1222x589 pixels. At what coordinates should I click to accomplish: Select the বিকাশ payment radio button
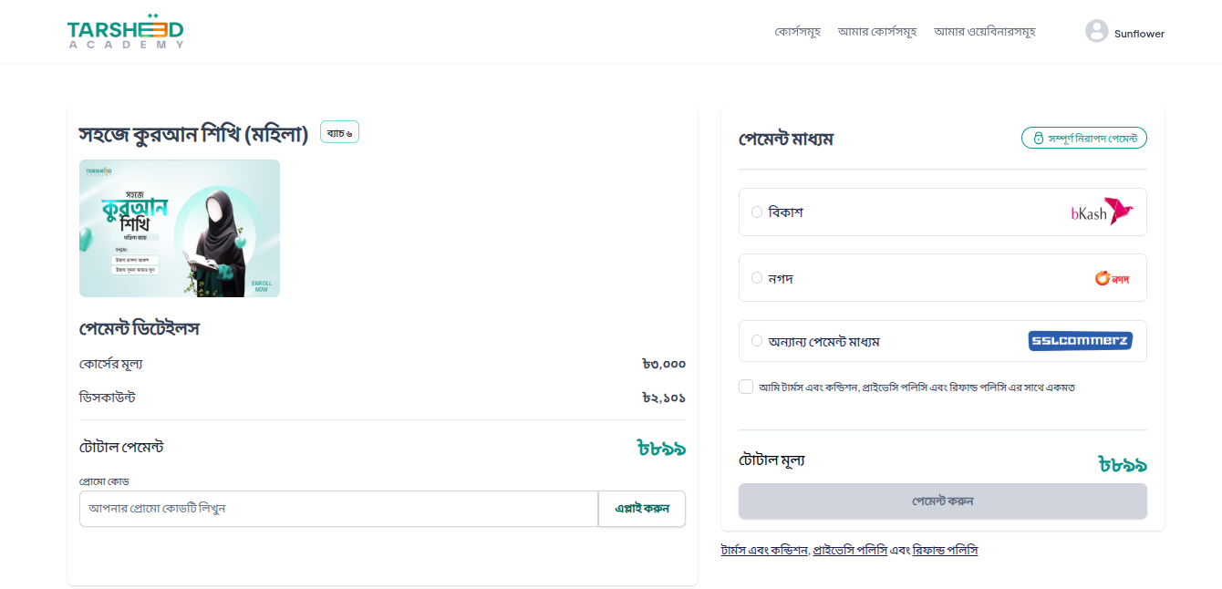pyautogui.click(x=757, y=212)
